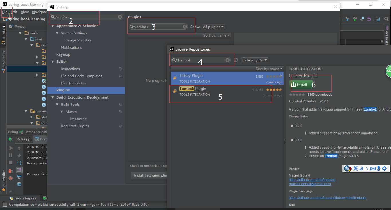Image resolution: width=391 pixels, height=210 pixels.
Task: Click the mute breakpoints icon
Action: coord(11,178)
